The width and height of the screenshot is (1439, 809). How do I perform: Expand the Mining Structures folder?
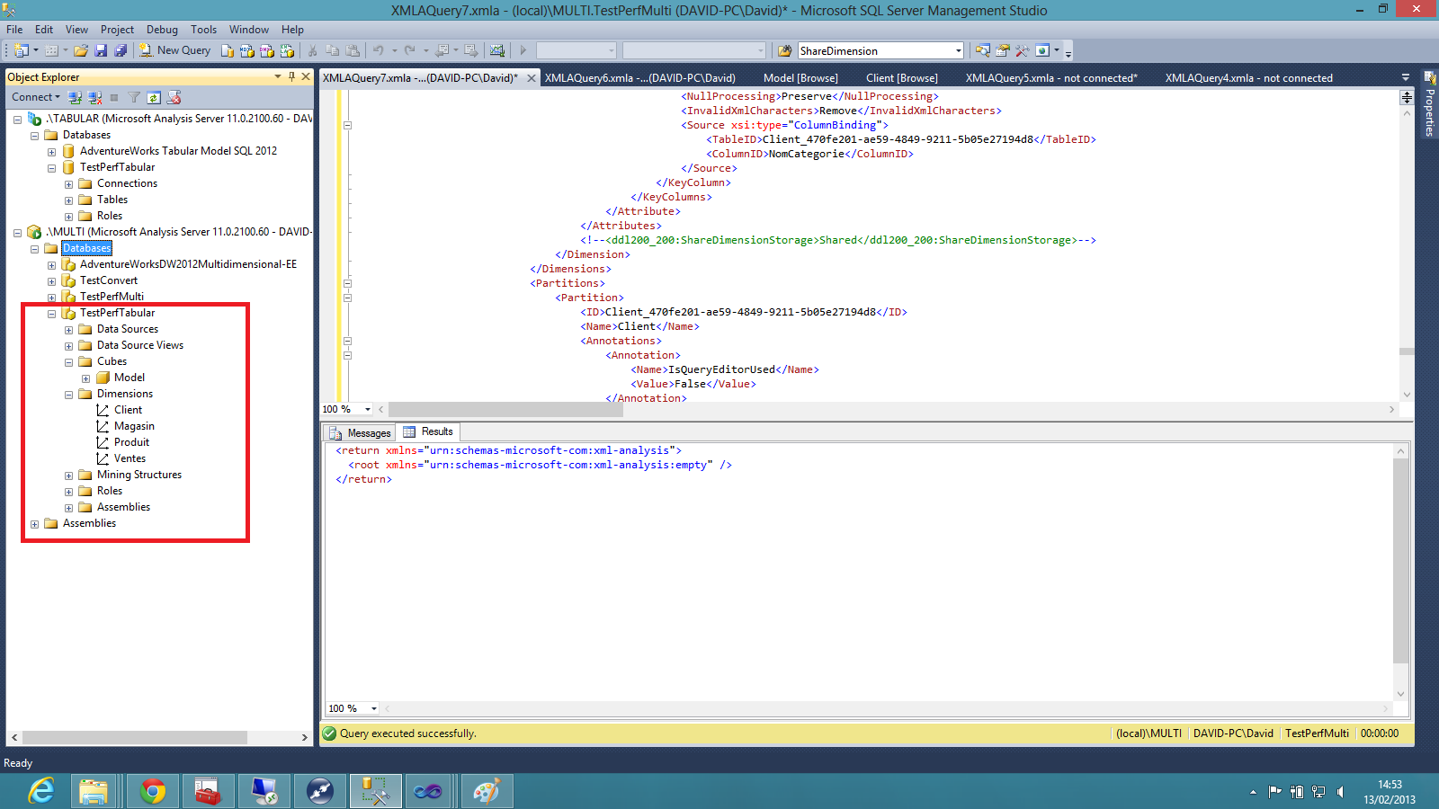click(69, 476)
